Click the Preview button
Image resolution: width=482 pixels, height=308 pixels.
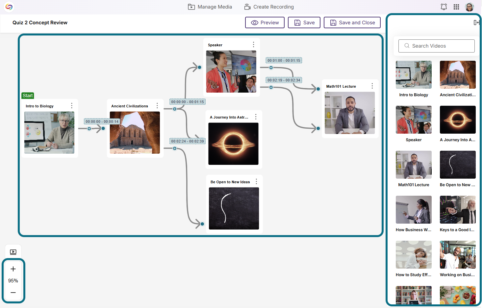(x=265, y=23)
